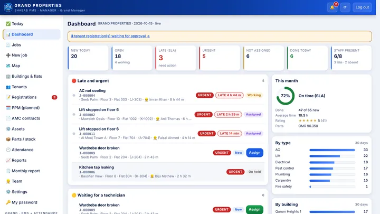380x214 pixels.
Task: Click the red Late and urgent circle icon
Action: pyautogui.click(x=74, y=81)
